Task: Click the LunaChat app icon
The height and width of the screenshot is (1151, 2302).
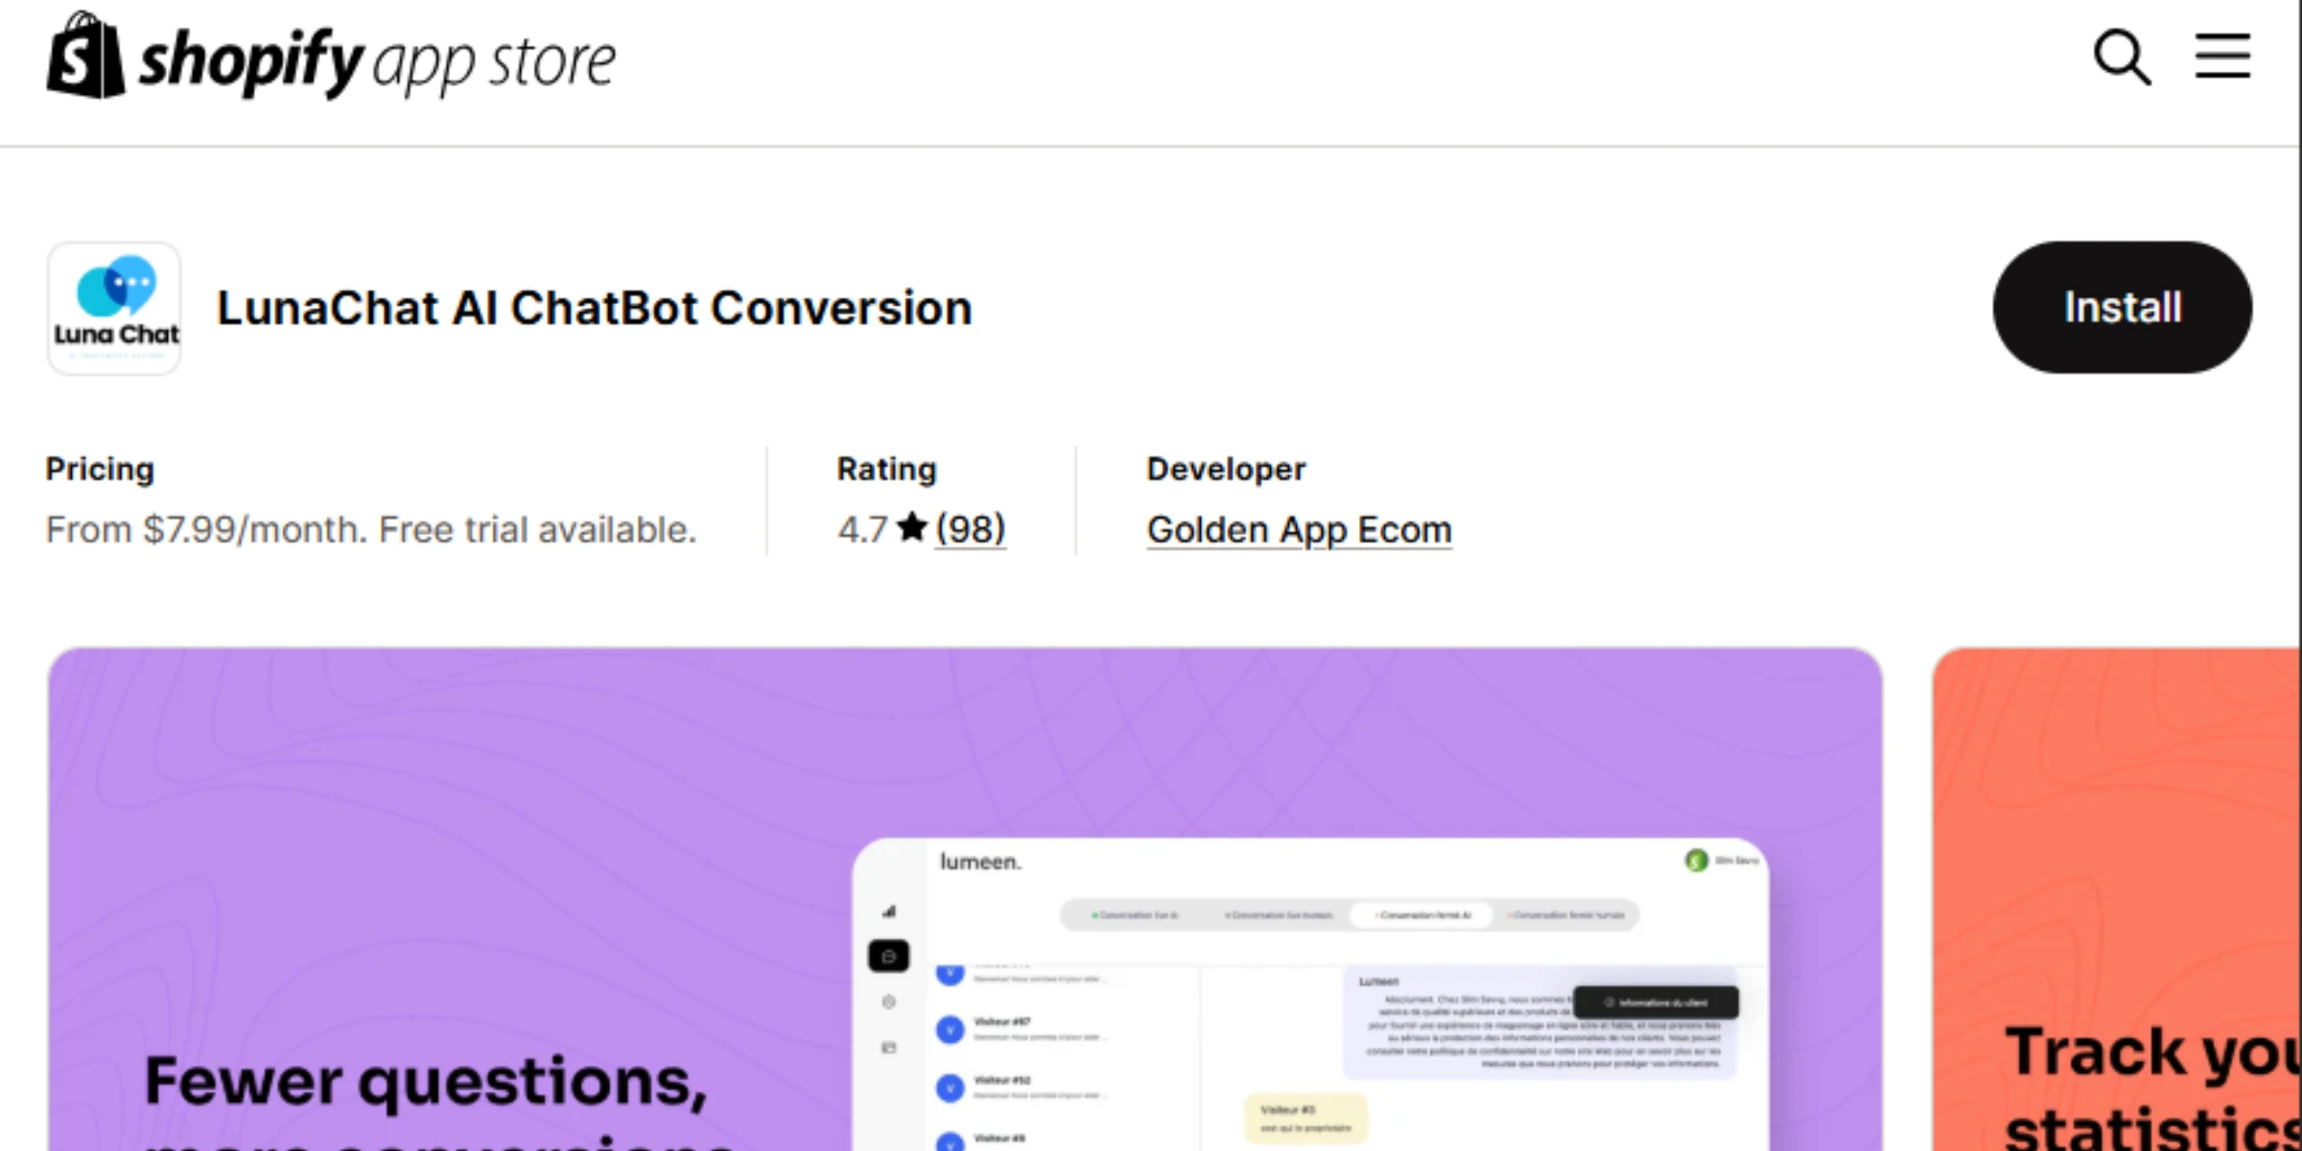Action: [114, 308]
